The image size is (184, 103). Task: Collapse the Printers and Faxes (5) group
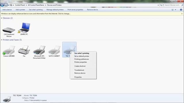2,40
